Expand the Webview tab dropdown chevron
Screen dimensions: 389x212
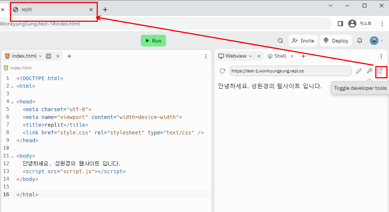pos(250,56)
